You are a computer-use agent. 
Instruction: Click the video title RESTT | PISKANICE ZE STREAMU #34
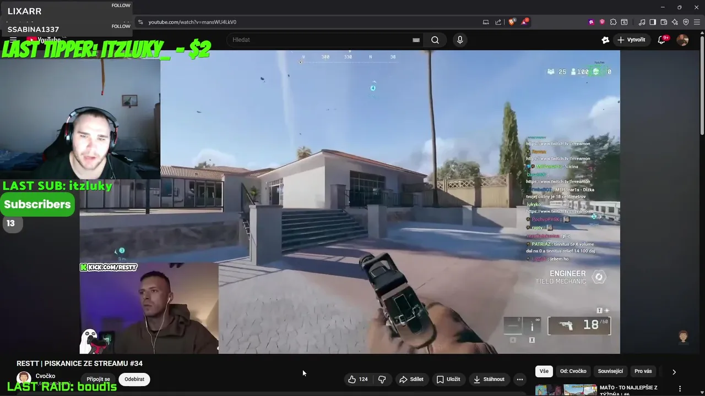pyautogui.click(x=79, y=364)
